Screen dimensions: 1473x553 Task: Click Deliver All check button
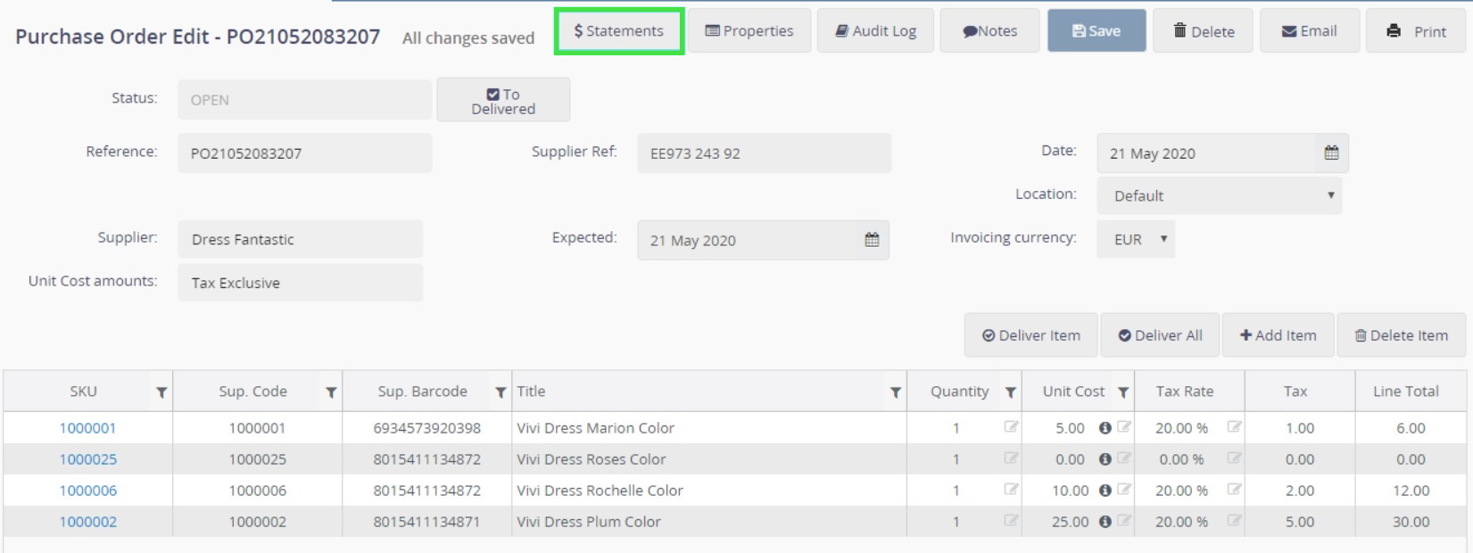point(1160,335)
